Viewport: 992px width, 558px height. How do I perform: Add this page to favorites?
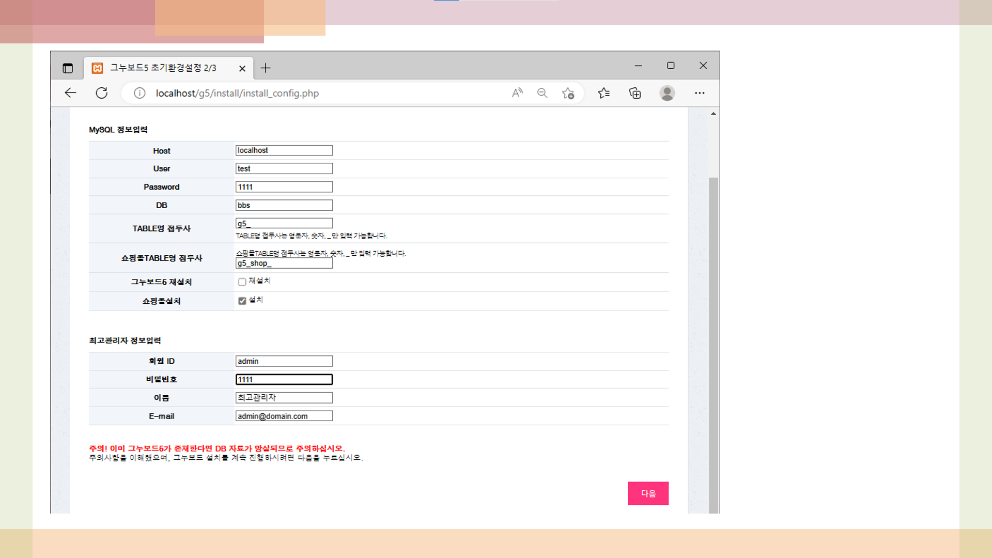tap(568, 93)
